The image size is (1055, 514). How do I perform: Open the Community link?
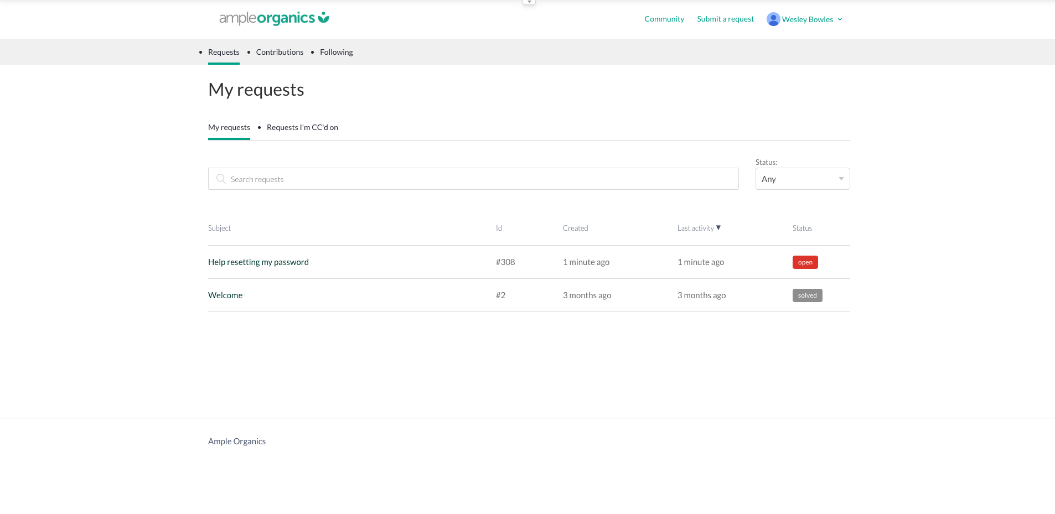tap(664, 19)
